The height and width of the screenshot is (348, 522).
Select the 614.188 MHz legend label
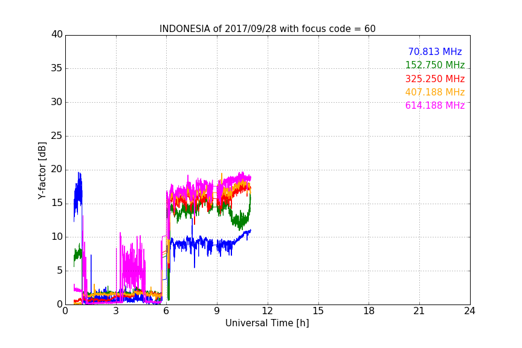(435, 105)
